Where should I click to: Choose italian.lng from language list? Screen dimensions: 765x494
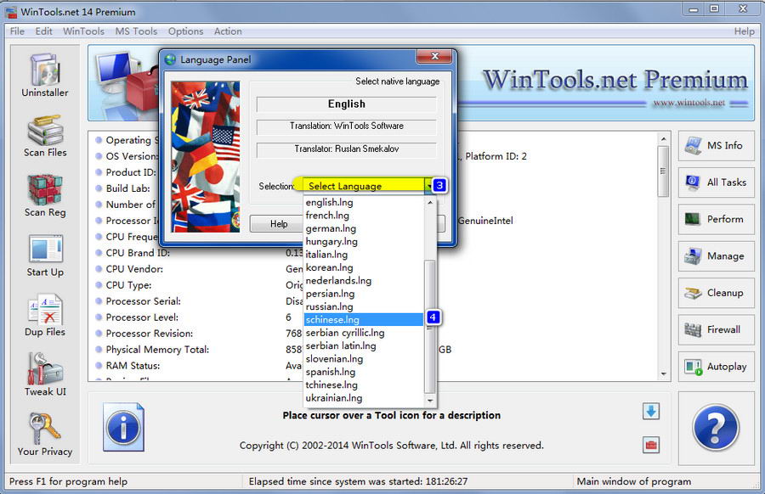[364, 255]
